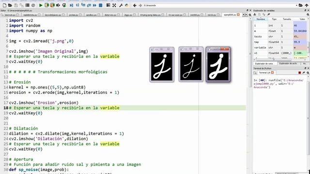This screenshot has height=174, width=310.
Task: Stop debugging with the blue square
Action: pyautogui.click(x=100, y=5)
